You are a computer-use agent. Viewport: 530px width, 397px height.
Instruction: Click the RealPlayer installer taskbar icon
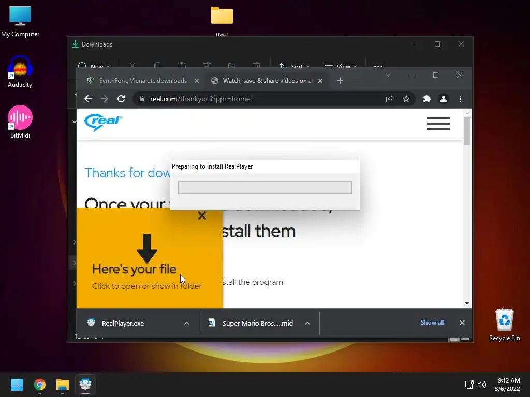(85, 385)
